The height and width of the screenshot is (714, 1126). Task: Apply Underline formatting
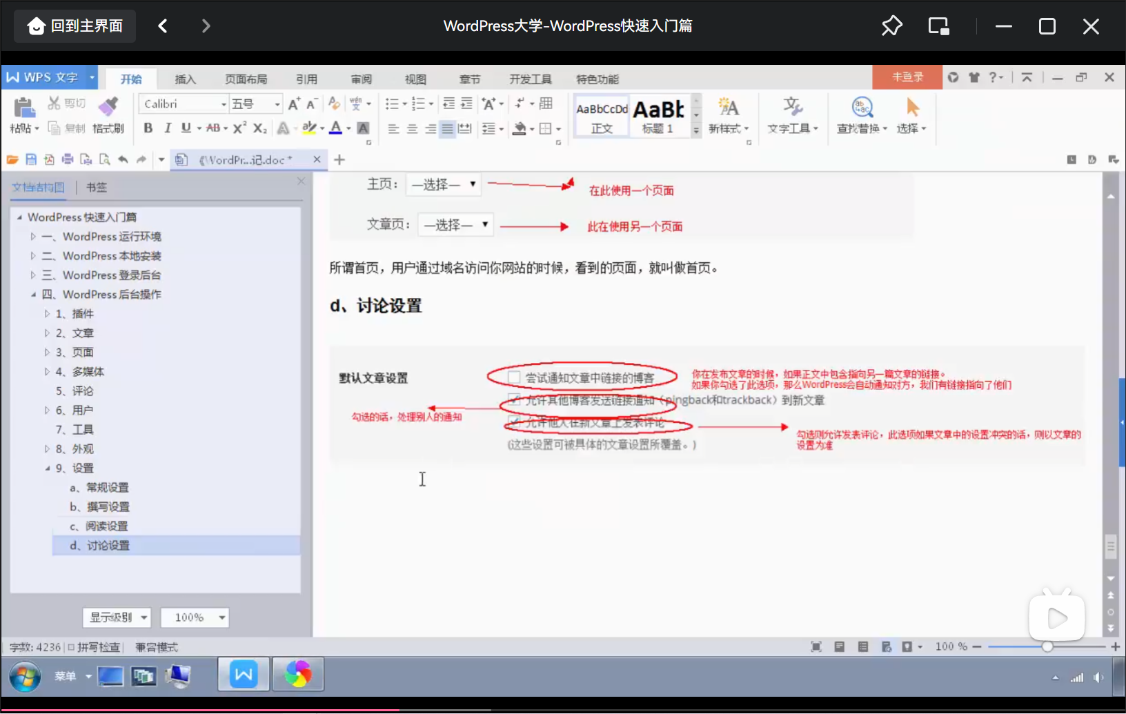[x=186, y=128]
